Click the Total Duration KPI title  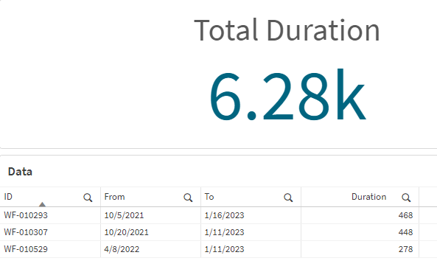click(287, 30)
